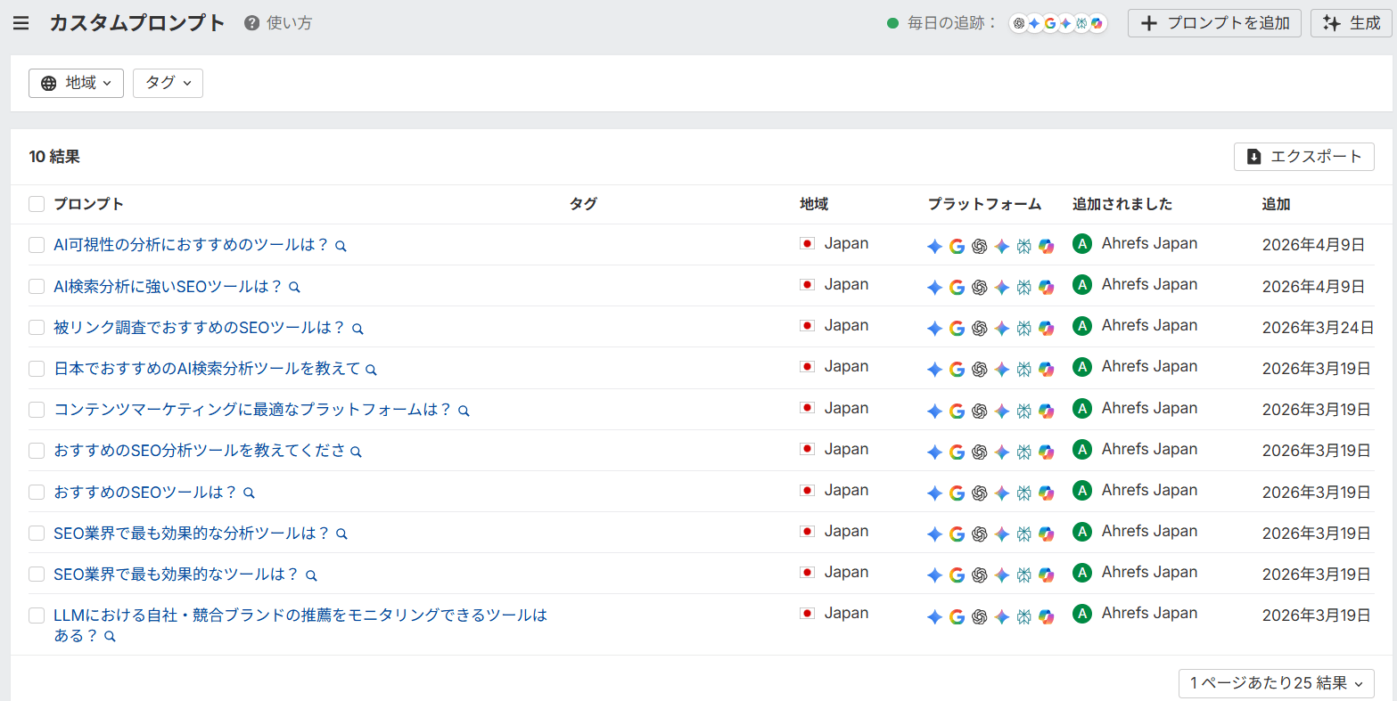
Task: Click multicolor Gemini icon in コンテンツマーケティング row
Action: pyautogui.click(x=1001, y=411)
